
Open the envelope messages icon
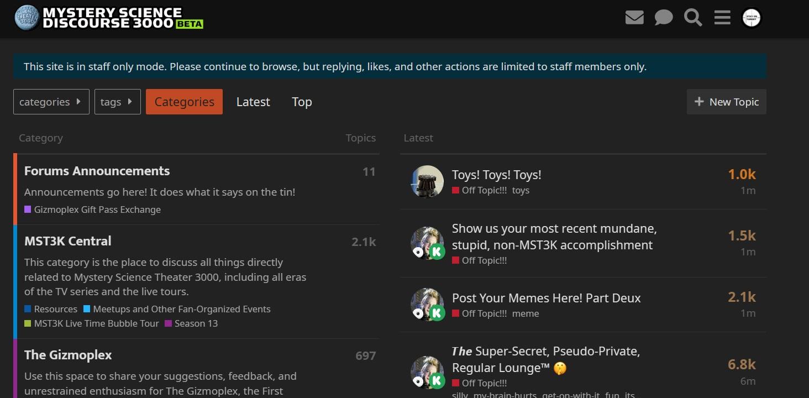[634, 18]
